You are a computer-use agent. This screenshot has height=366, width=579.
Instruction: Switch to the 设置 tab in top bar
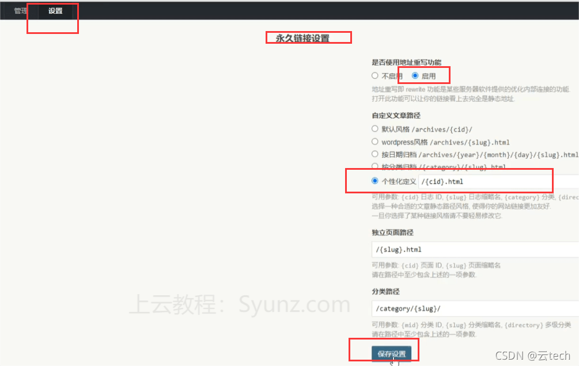(x=52, y=10)
